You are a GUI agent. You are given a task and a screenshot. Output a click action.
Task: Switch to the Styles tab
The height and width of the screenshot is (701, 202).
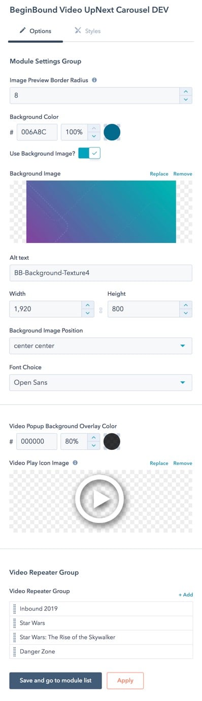click(87, 31)
